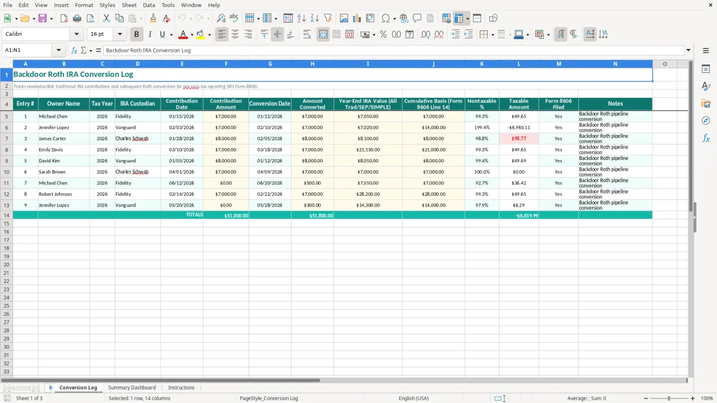Apply the yellow background color swatch

201,35
